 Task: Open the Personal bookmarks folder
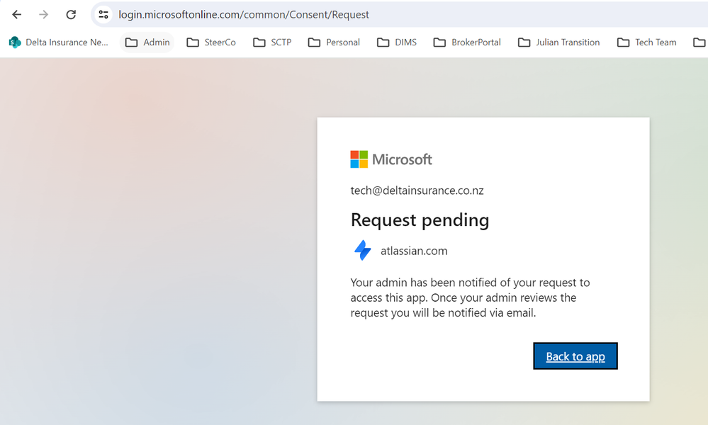(x=334, y=42)
